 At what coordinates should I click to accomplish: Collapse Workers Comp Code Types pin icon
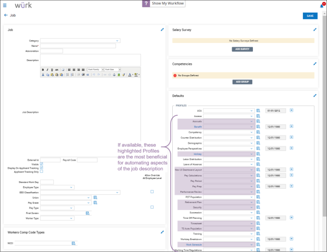click(162, 232)
